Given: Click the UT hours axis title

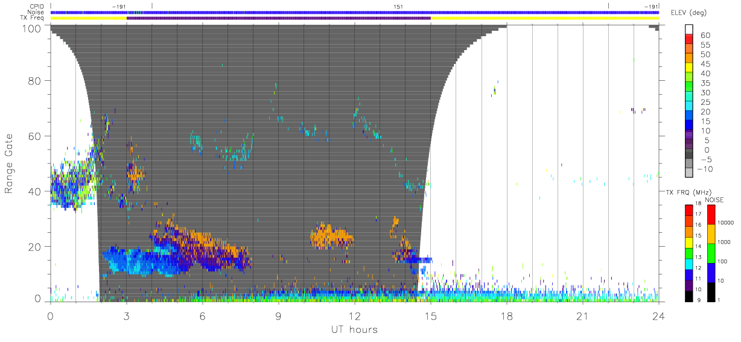Looking at the screenshot, I should (354, 329).
